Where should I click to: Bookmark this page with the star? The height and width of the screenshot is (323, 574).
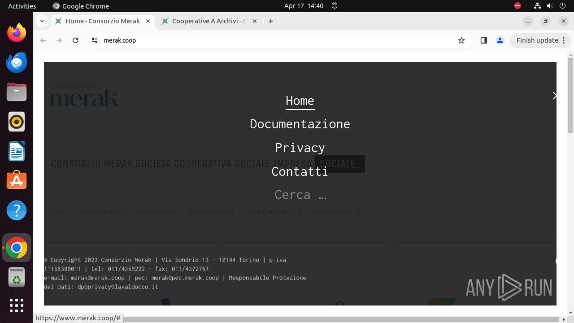click(461, 40)
